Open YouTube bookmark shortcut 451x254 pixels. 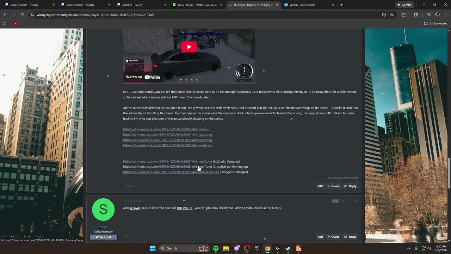tap(16, 24)
